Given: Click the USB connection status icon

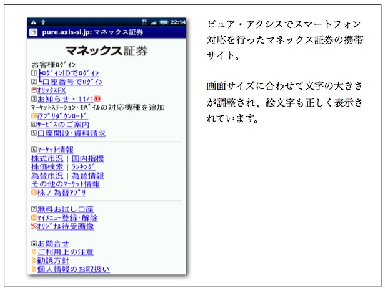Looking at the screenshot, I should (x=43, y=22).
